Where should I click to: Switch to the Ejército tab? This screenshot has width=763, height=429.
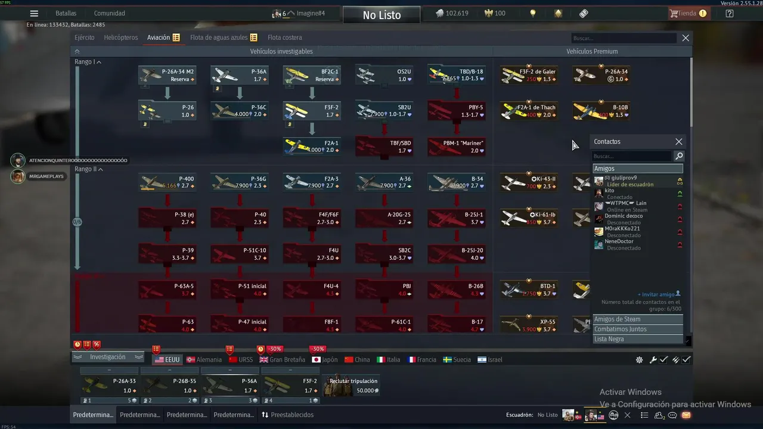(85, 38)
